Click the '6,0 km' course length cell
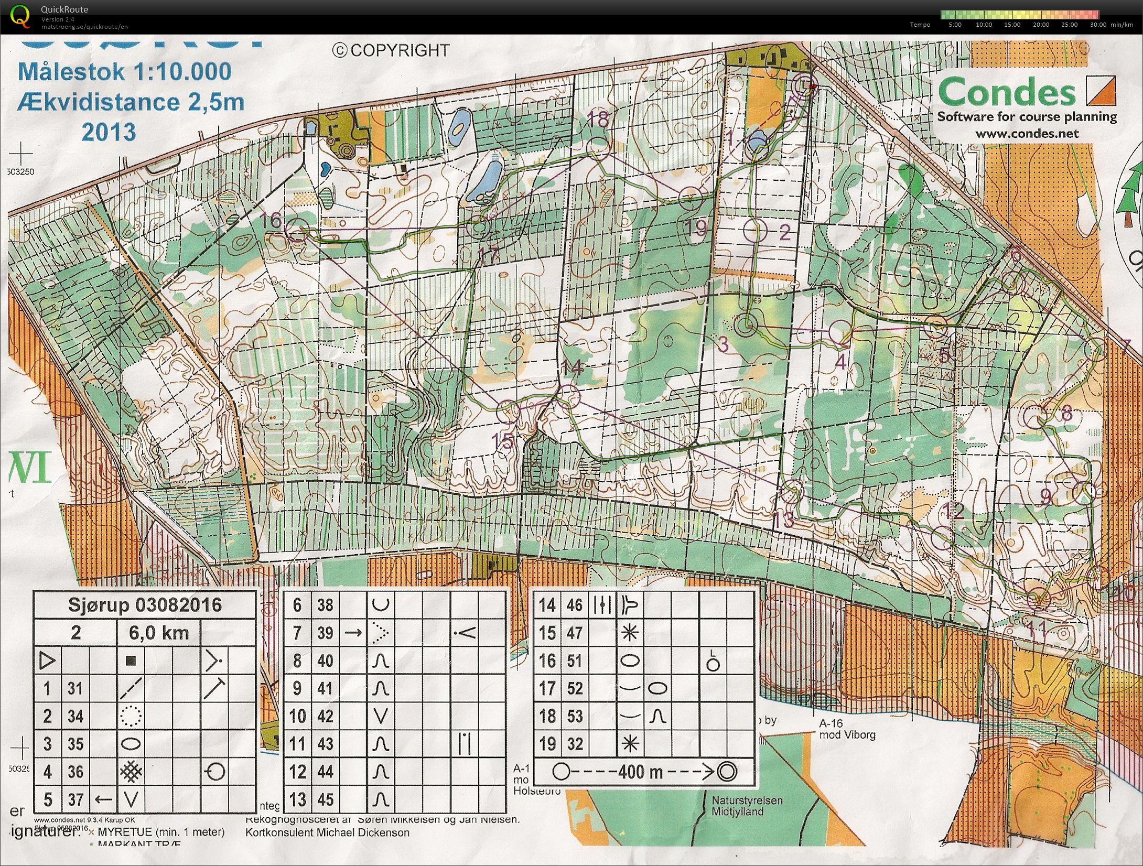Viewport: 1143px width, 866px height. [x=159, y=633]
